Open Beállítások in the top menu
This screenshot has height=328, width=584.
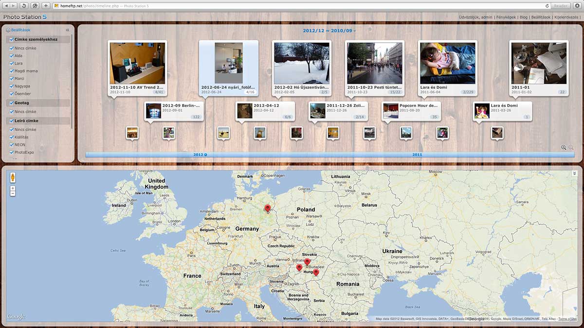541,17
